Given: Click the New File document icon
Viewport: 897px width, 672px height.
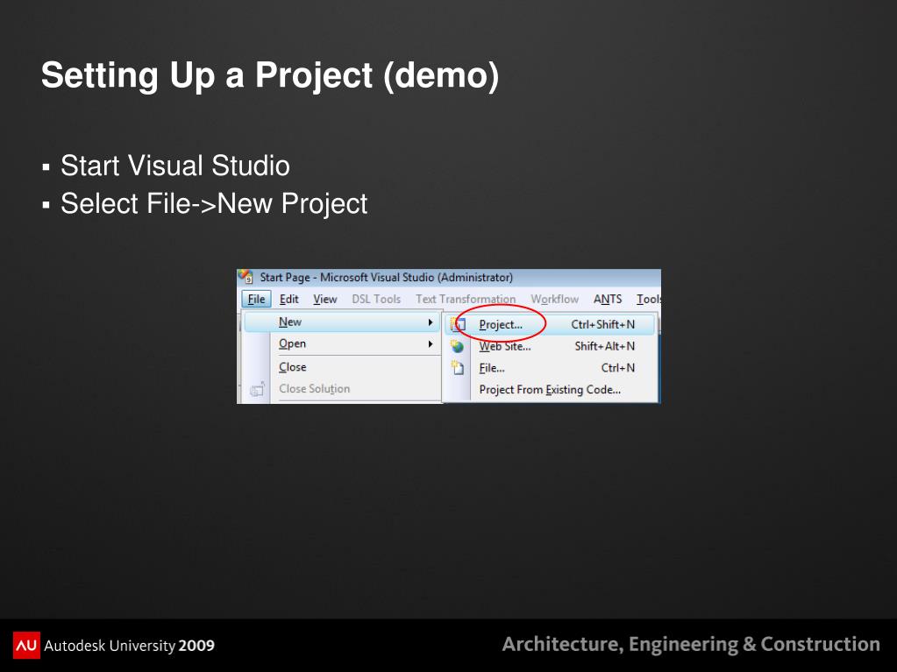Looking at the screenshot, I should (x=457, y=368).
